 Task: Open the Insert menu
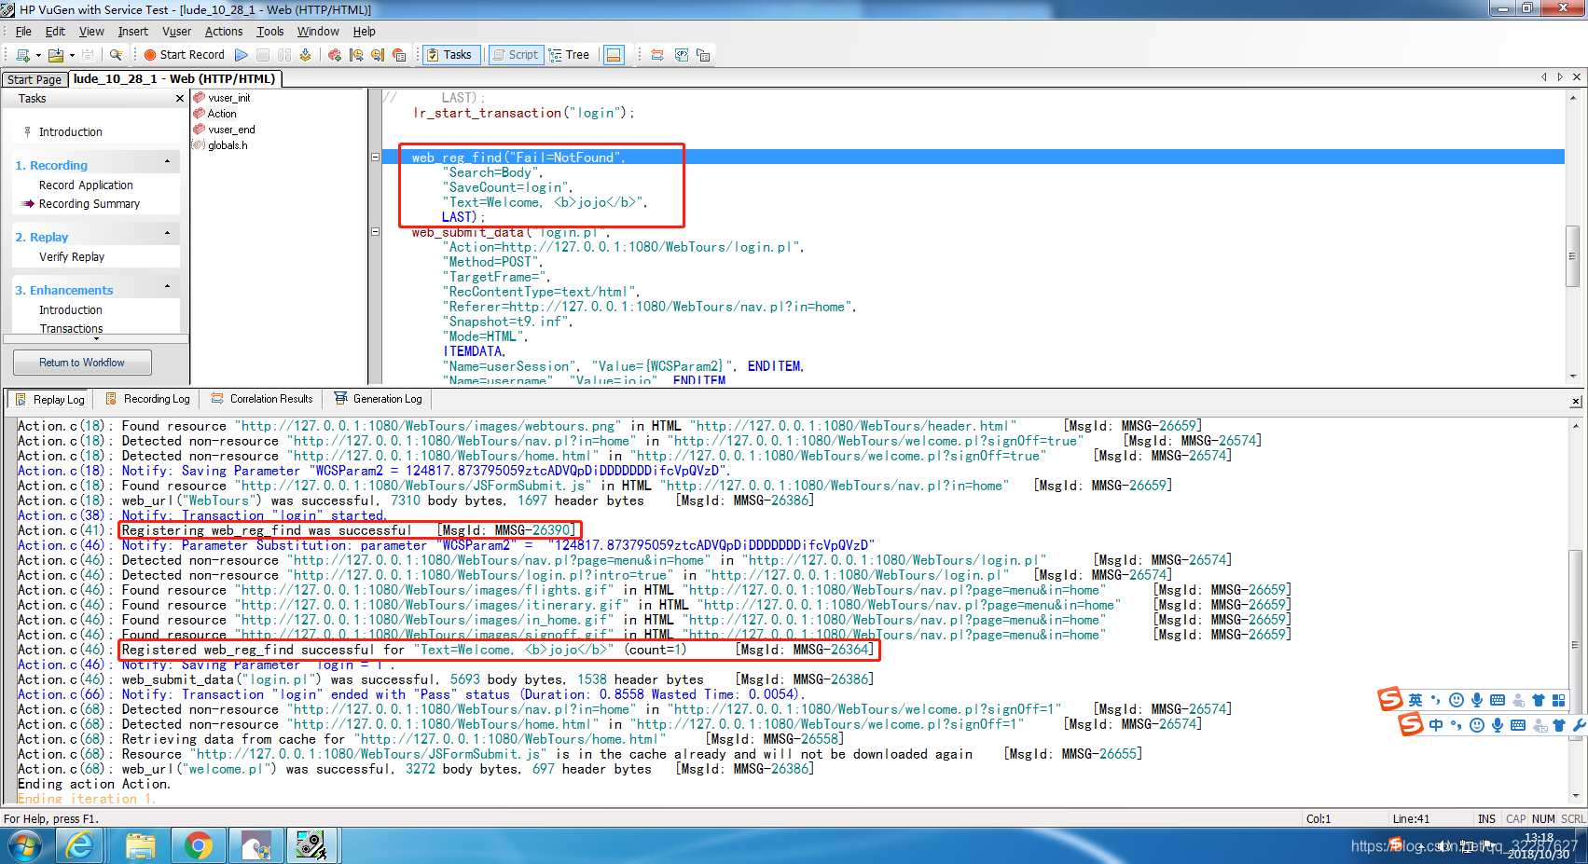[133, 32]
